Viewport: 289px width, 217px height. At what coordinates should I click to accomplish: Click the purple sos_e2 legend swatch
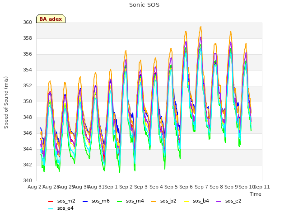(219, 202)
